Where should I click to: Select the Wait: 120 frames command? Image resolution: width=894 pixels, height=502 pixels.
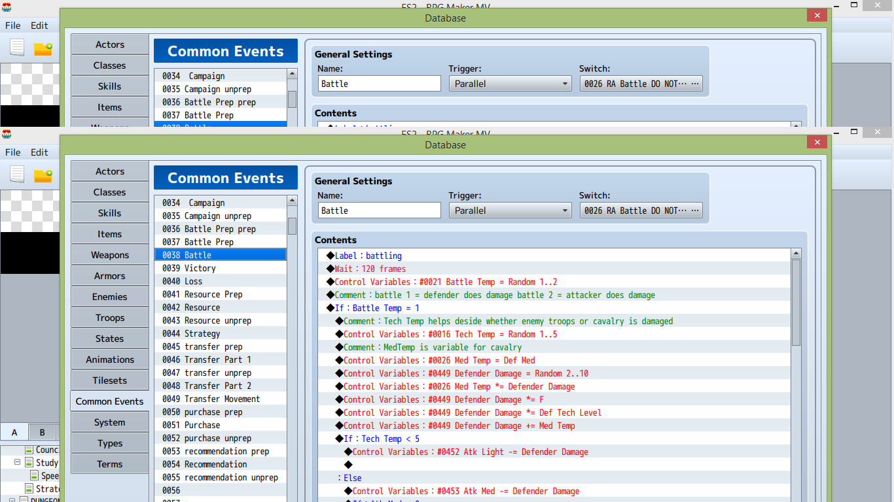[554, 269]
